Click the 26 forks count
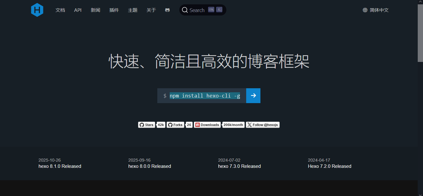423x196 pixels. point(189,125)
